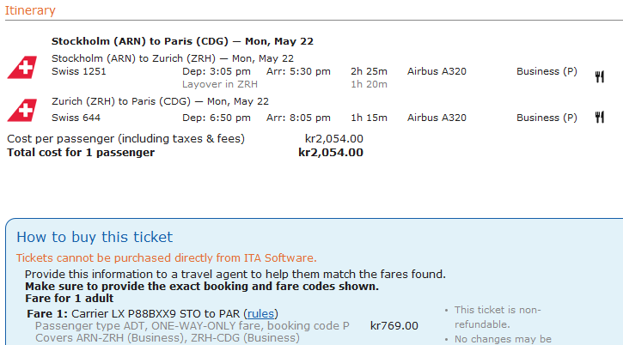
Task: Click the meal icon for Swiss 644
Action: [599, 118]
